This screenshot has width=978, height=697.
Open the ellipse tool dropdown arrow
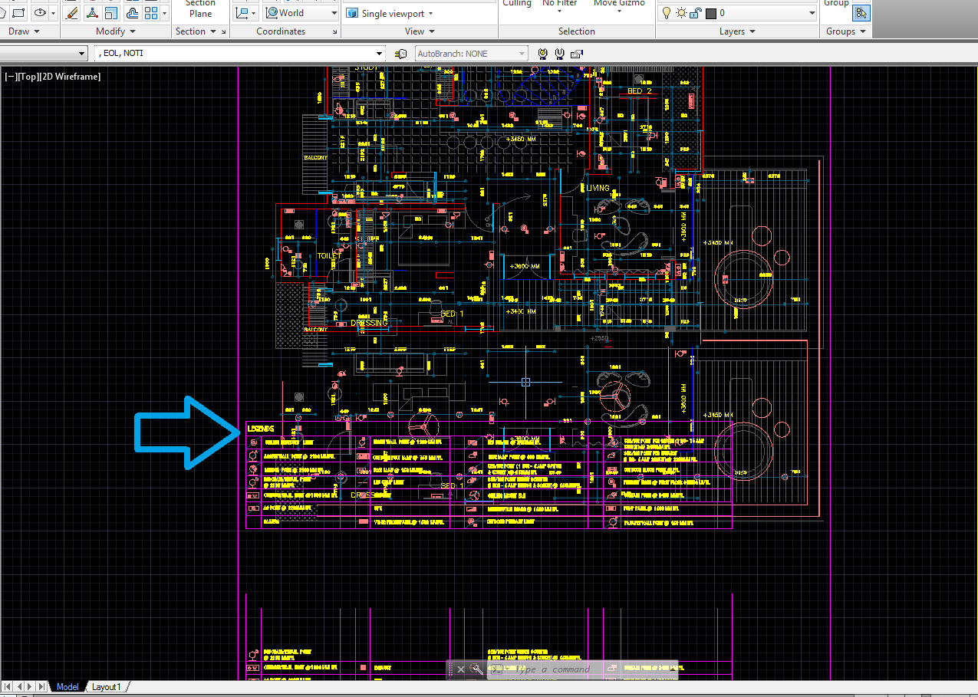53,13
